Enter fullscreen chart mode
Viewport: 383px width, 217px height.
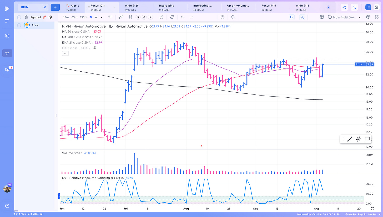coord(376,17)
